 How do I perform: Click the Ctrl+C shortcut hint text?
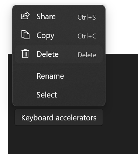(x=87, y=36)
